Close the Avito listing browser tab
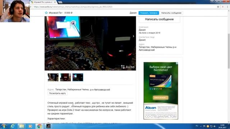 tap(55, 2)
